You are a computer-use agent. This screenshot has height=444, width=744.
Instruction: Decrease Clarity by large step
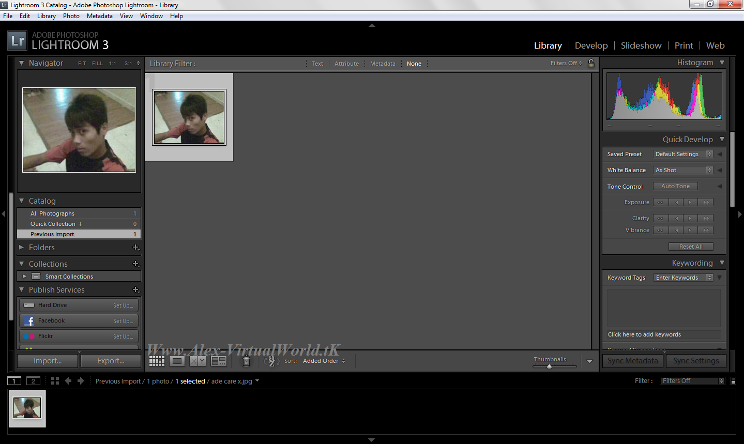tap(660, 218)
